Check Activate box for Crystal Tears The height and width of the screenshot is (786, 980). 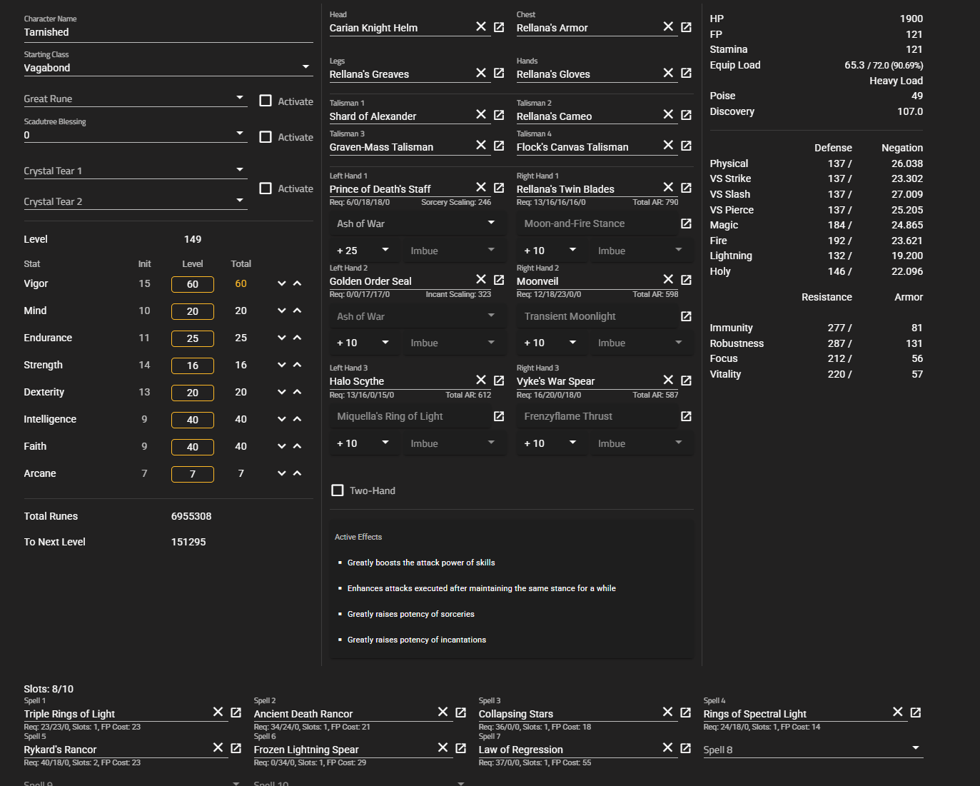click(x=266, y=188)
